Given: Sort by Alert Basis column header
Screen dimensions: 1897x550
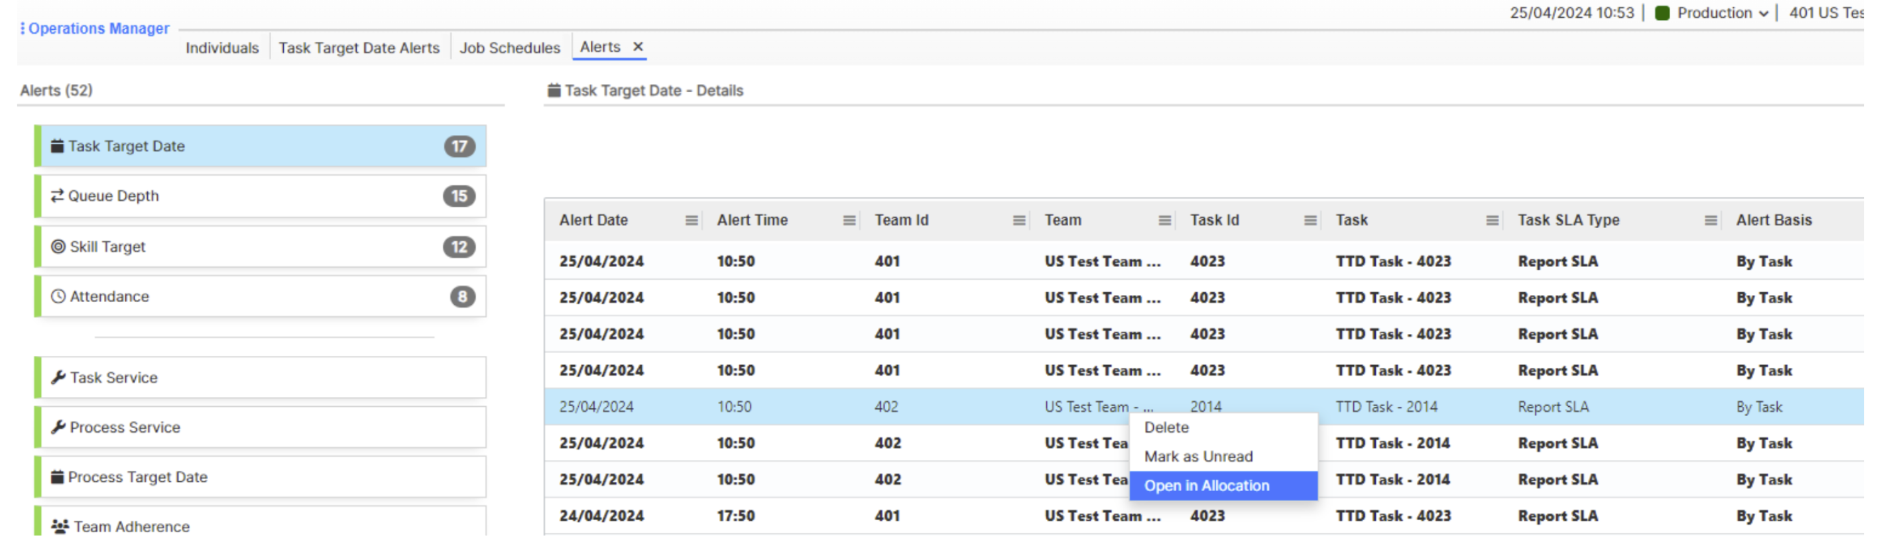Looking at the screenshot, I should pyautogui.click(x=1774, y=220).
